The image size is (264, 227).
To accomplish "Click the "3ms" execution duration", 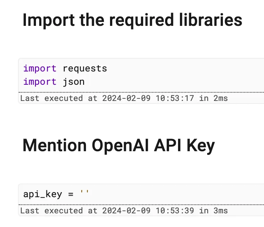I will coord(220,210).
